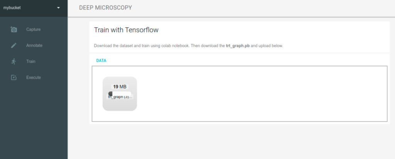395x159 pixels.
Task: Click the 19 MB file size label
Action: coord(120,87)
